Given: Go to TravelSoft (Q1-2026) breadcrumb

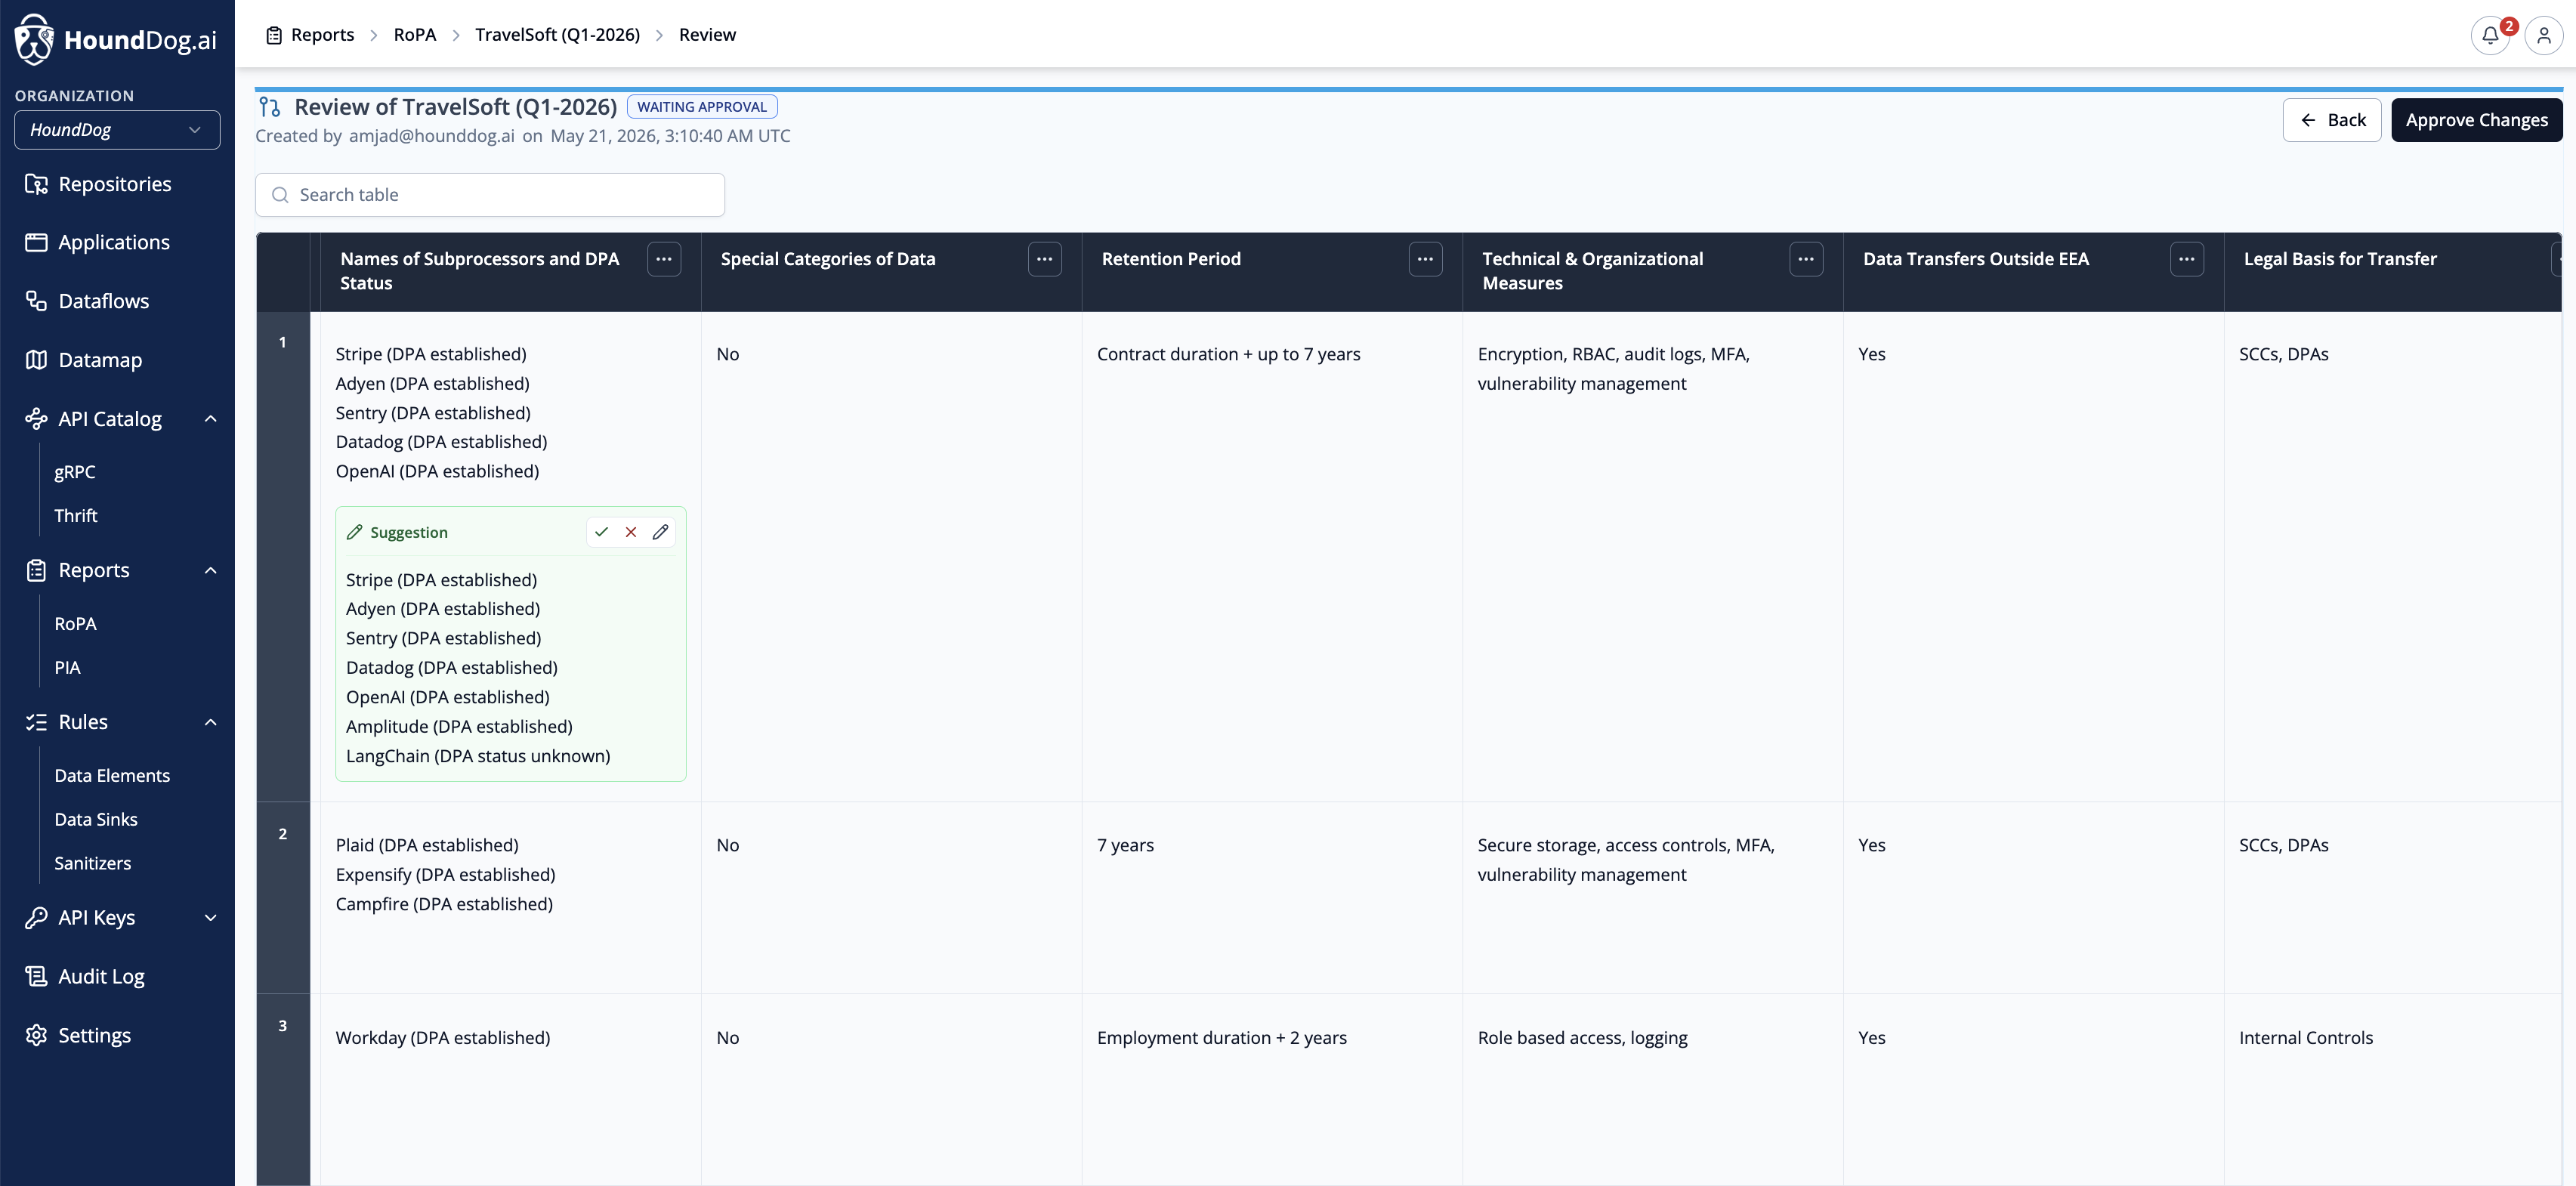Looking at the screenshot, I should click(557, 35).
